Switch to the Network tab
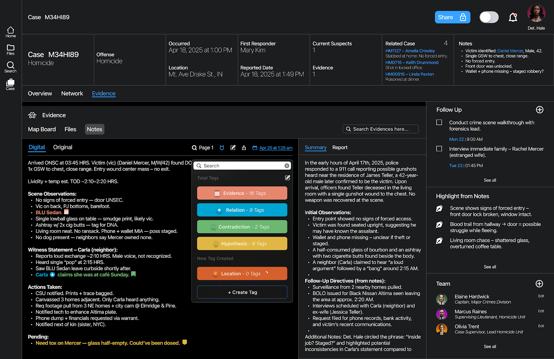Screen dimensions: 554x359 click(x=72, y=94)
